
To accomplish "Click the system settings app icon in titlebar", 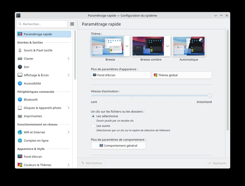I will pos(18,15).
